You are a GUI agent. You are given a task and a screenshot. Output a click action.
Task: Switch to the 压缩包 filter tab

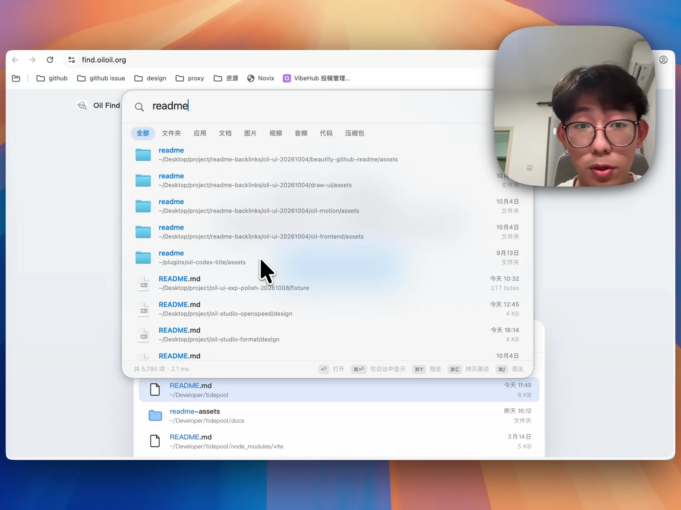[355, 133]
